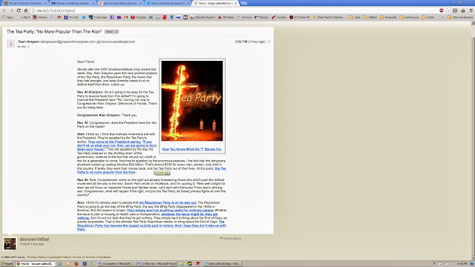The height and width of the screenshot is (267, 475).
Task: Switch to the Dave Levinthal Twitter tab
Action: 168,3
